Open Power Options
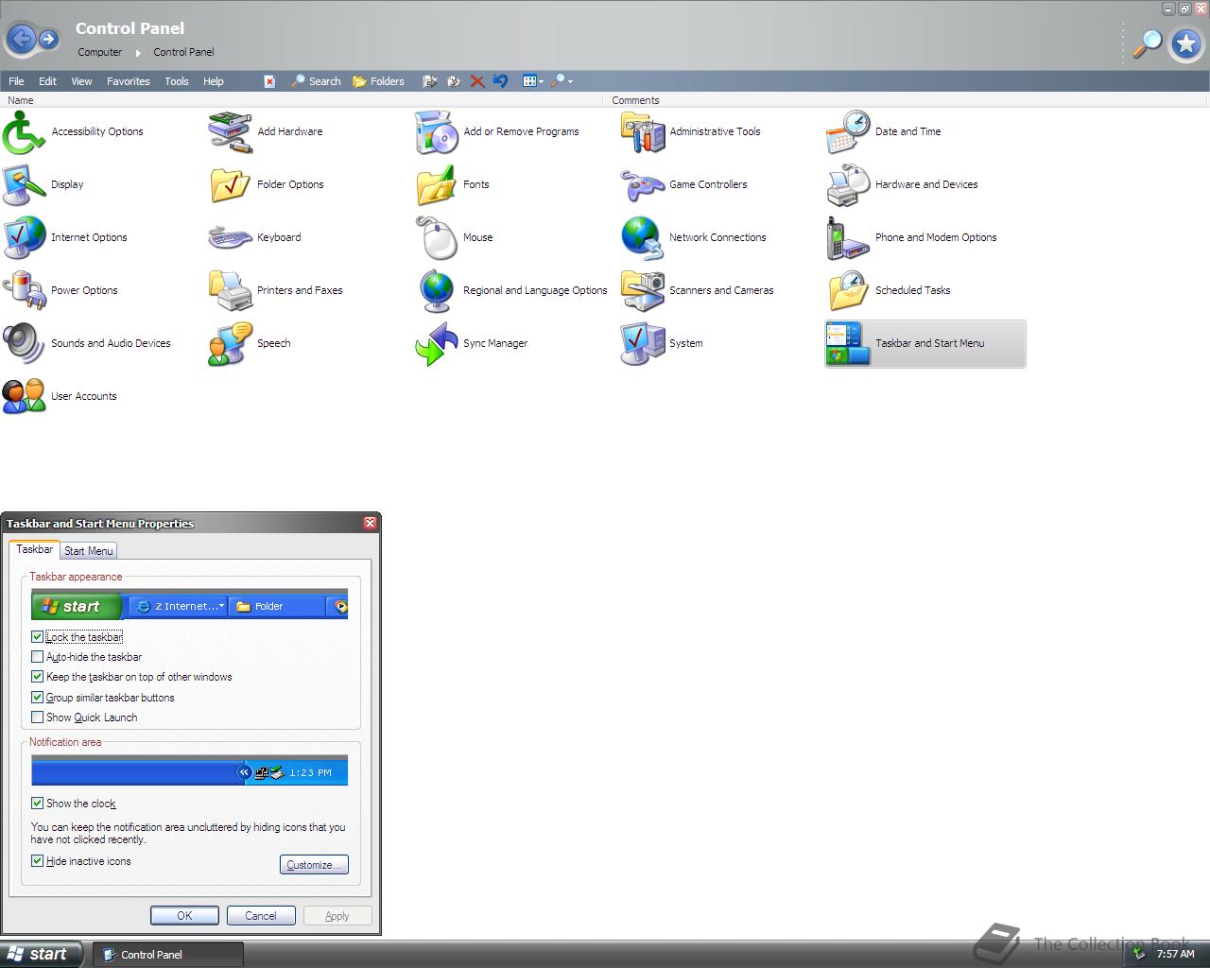 [60, 290]
